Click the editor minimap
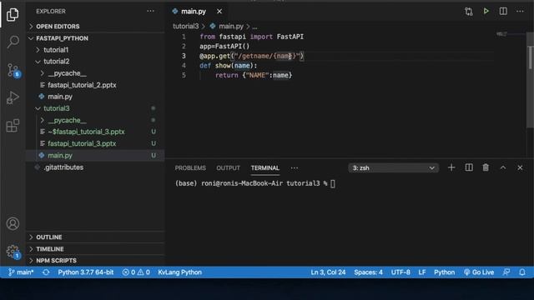 (510, 34)
